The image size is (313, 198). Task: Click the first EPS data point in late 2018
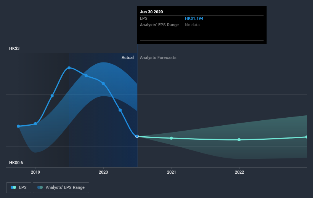pos(18,126)
